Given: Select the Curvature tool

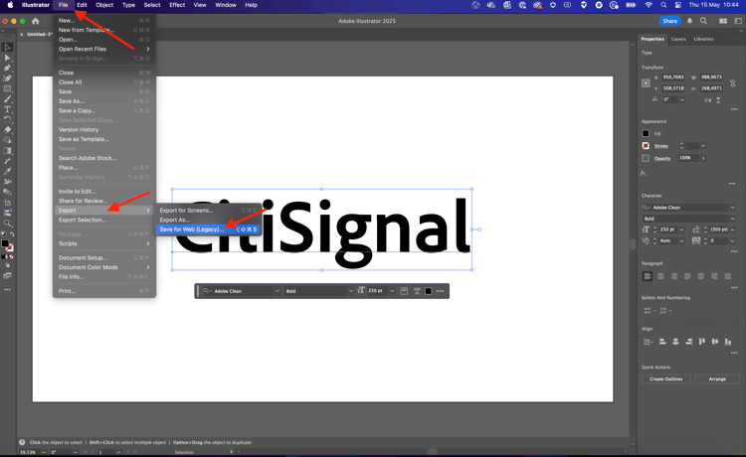Looking at the screenshot, I should 7,78.
